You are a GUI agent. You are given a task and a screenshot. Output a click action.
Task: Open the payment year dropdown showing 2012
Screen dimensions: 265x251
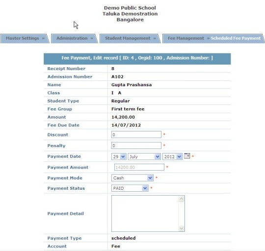click(172, 156)
